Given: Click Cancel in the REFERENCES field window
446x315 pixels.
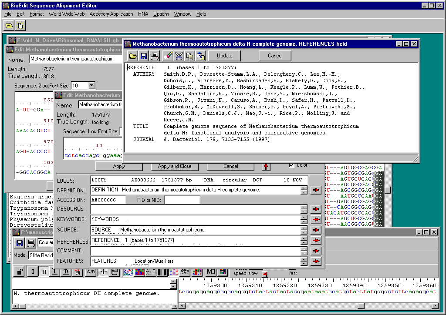Looking at the screenshot, I should [275, 56].
